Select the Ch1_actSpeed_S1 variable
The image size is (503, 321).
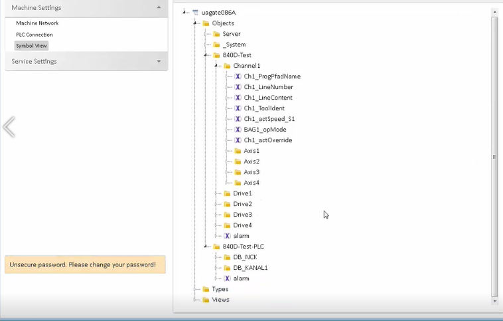[x=269, y=119]
